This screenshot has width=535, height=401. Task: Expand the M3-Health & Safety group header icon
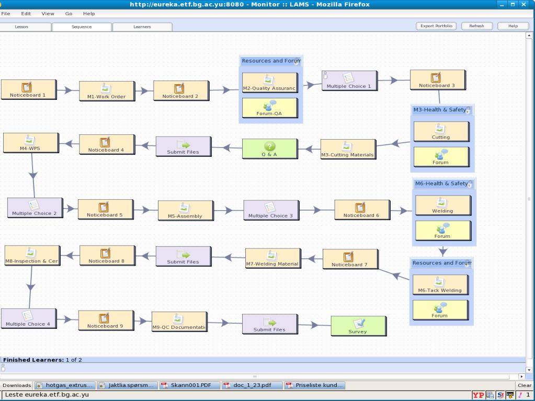[x=468, y=110]
